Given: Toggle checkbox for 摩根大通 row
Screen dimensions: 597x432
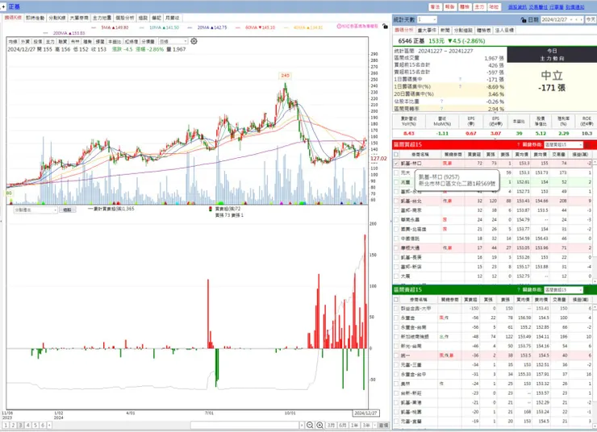Looking at the screenshot, I should coord(396,248).
